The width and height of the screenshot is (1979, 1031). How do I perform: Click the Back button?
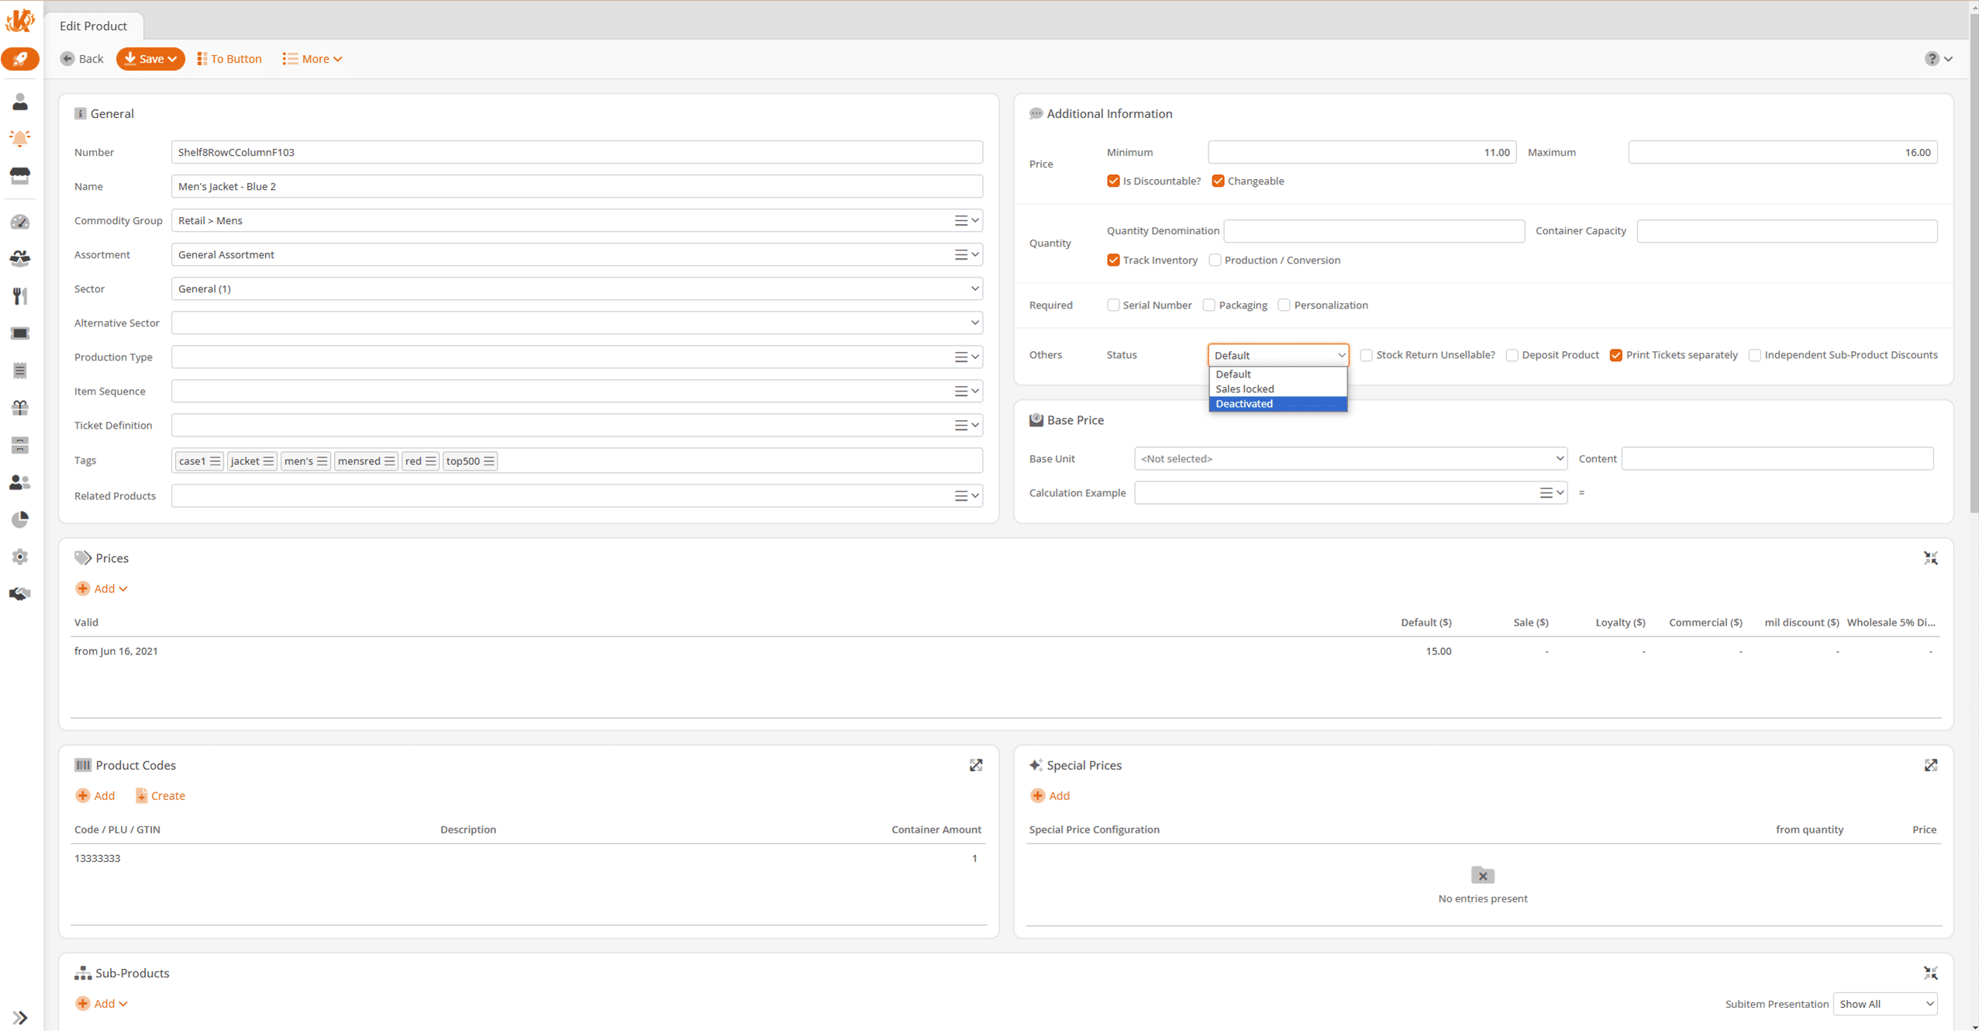tap(81, 59)
